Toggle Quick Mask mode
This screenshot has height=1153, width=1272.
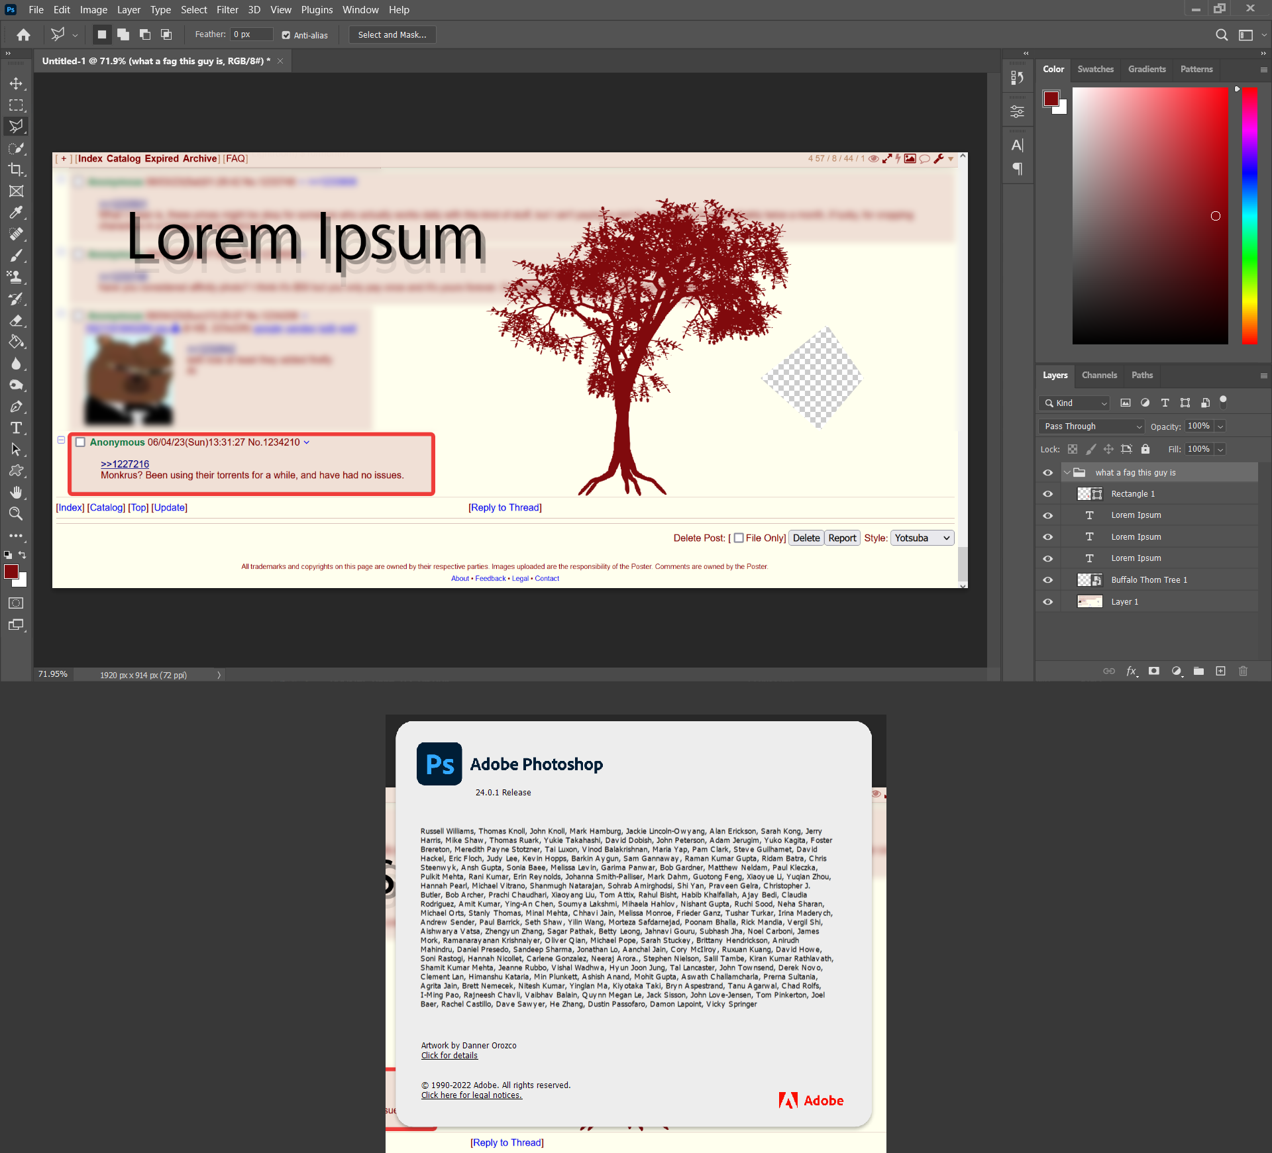click(x=16, y=603)
